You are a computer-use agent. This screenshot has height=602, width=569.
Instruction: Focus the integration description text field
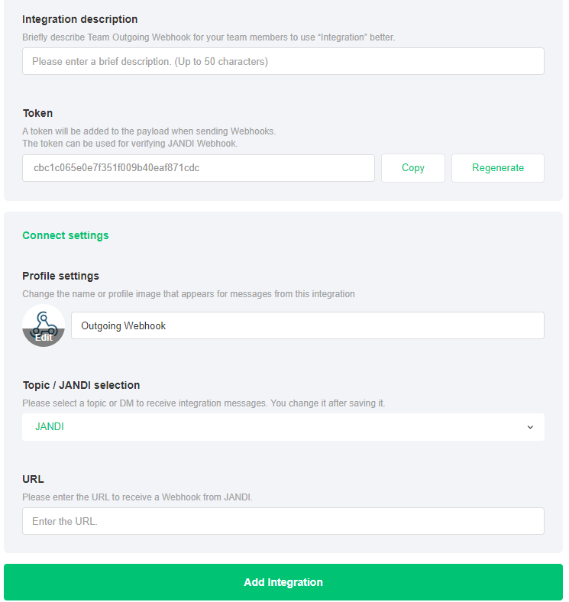283,61
